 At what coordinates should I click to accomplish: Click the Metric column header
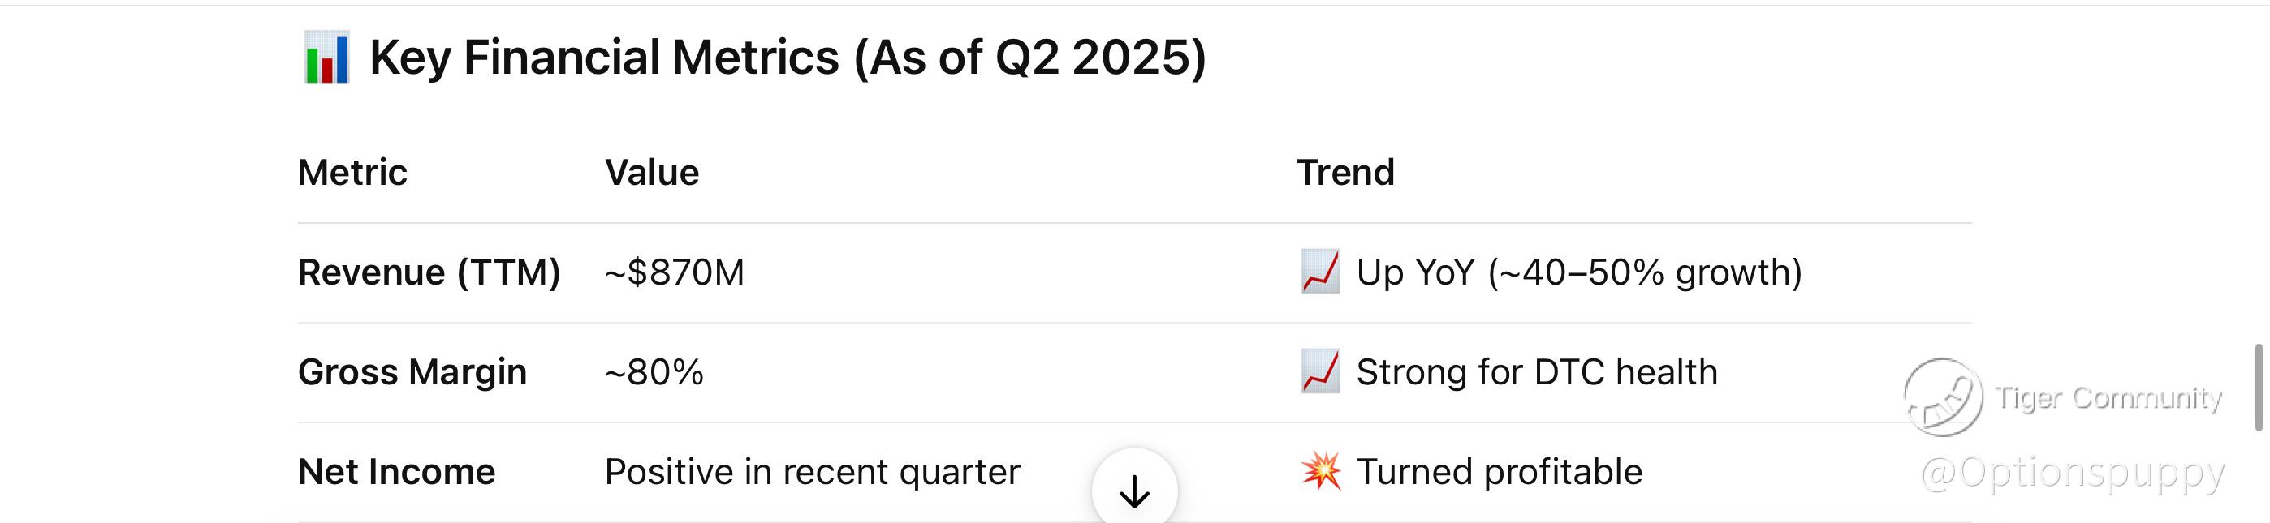(352, 173)
